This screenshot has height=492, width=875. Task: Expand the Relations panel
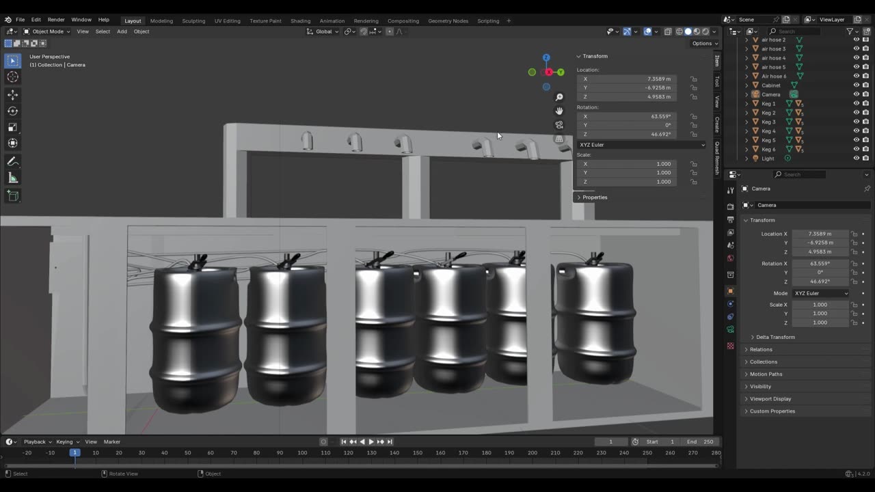[x=761, y=349]
